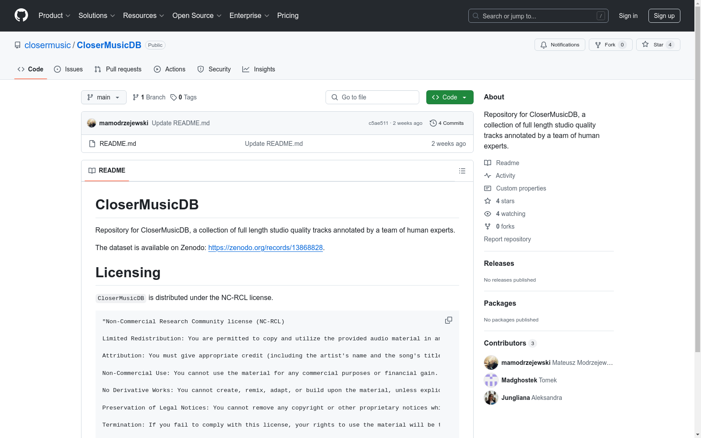Click the Report repository link
Image resolution: width=701 pixels, height=438 pixels.
tap(507, 239)
